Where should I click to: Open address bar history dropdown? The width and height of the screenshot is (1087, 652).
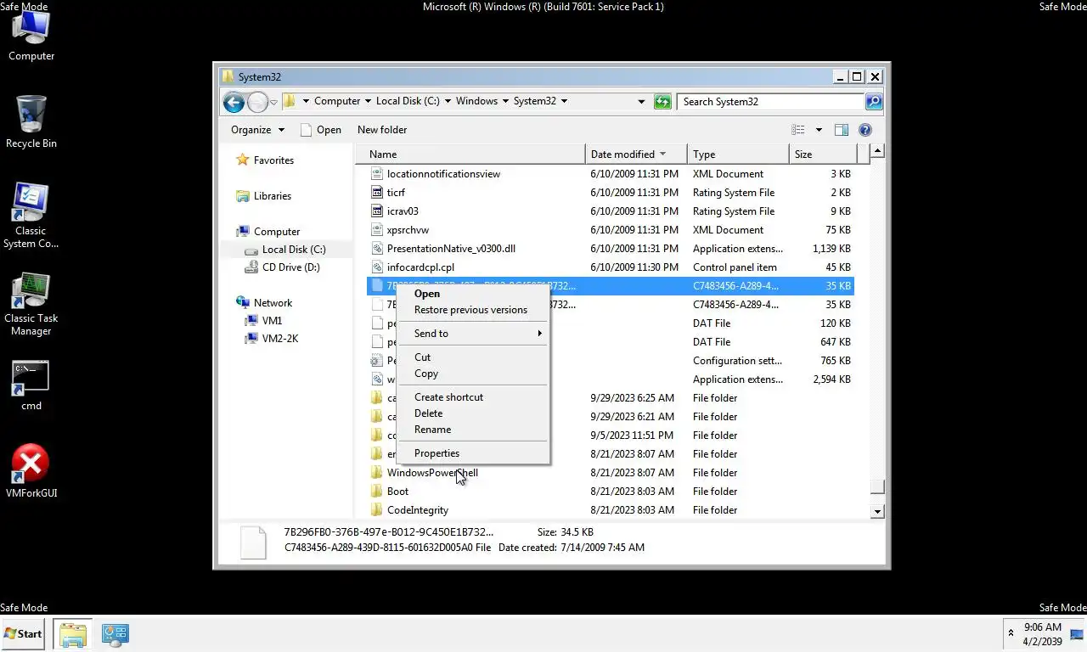[x=641, y=102]
